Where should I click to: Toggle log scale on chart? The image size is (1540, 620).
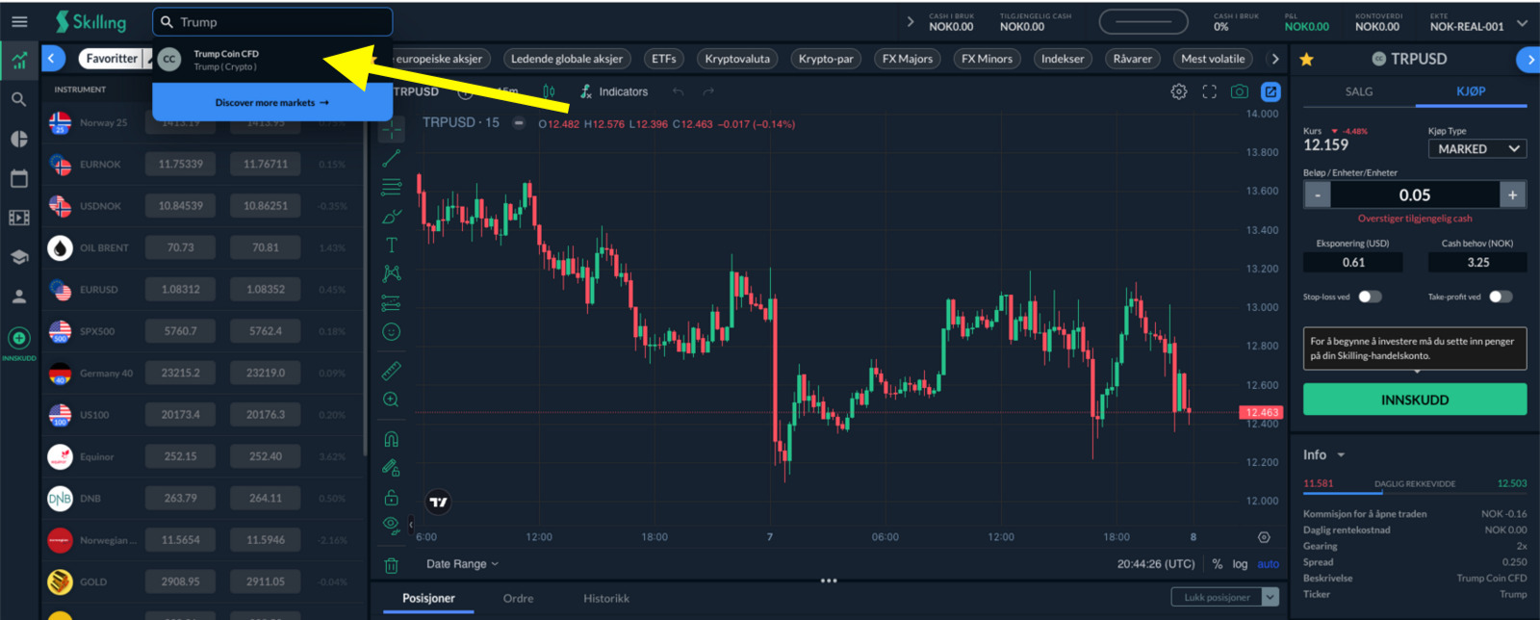click(x=1240, y=564)
